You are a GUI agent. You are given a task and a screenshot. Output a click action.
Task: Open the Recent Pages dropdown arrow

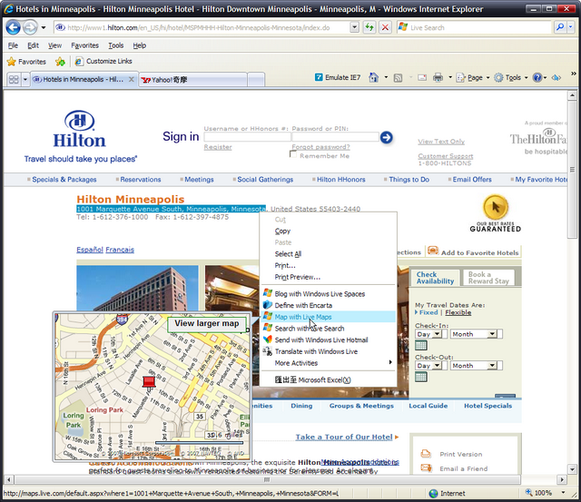click(44, 27)
